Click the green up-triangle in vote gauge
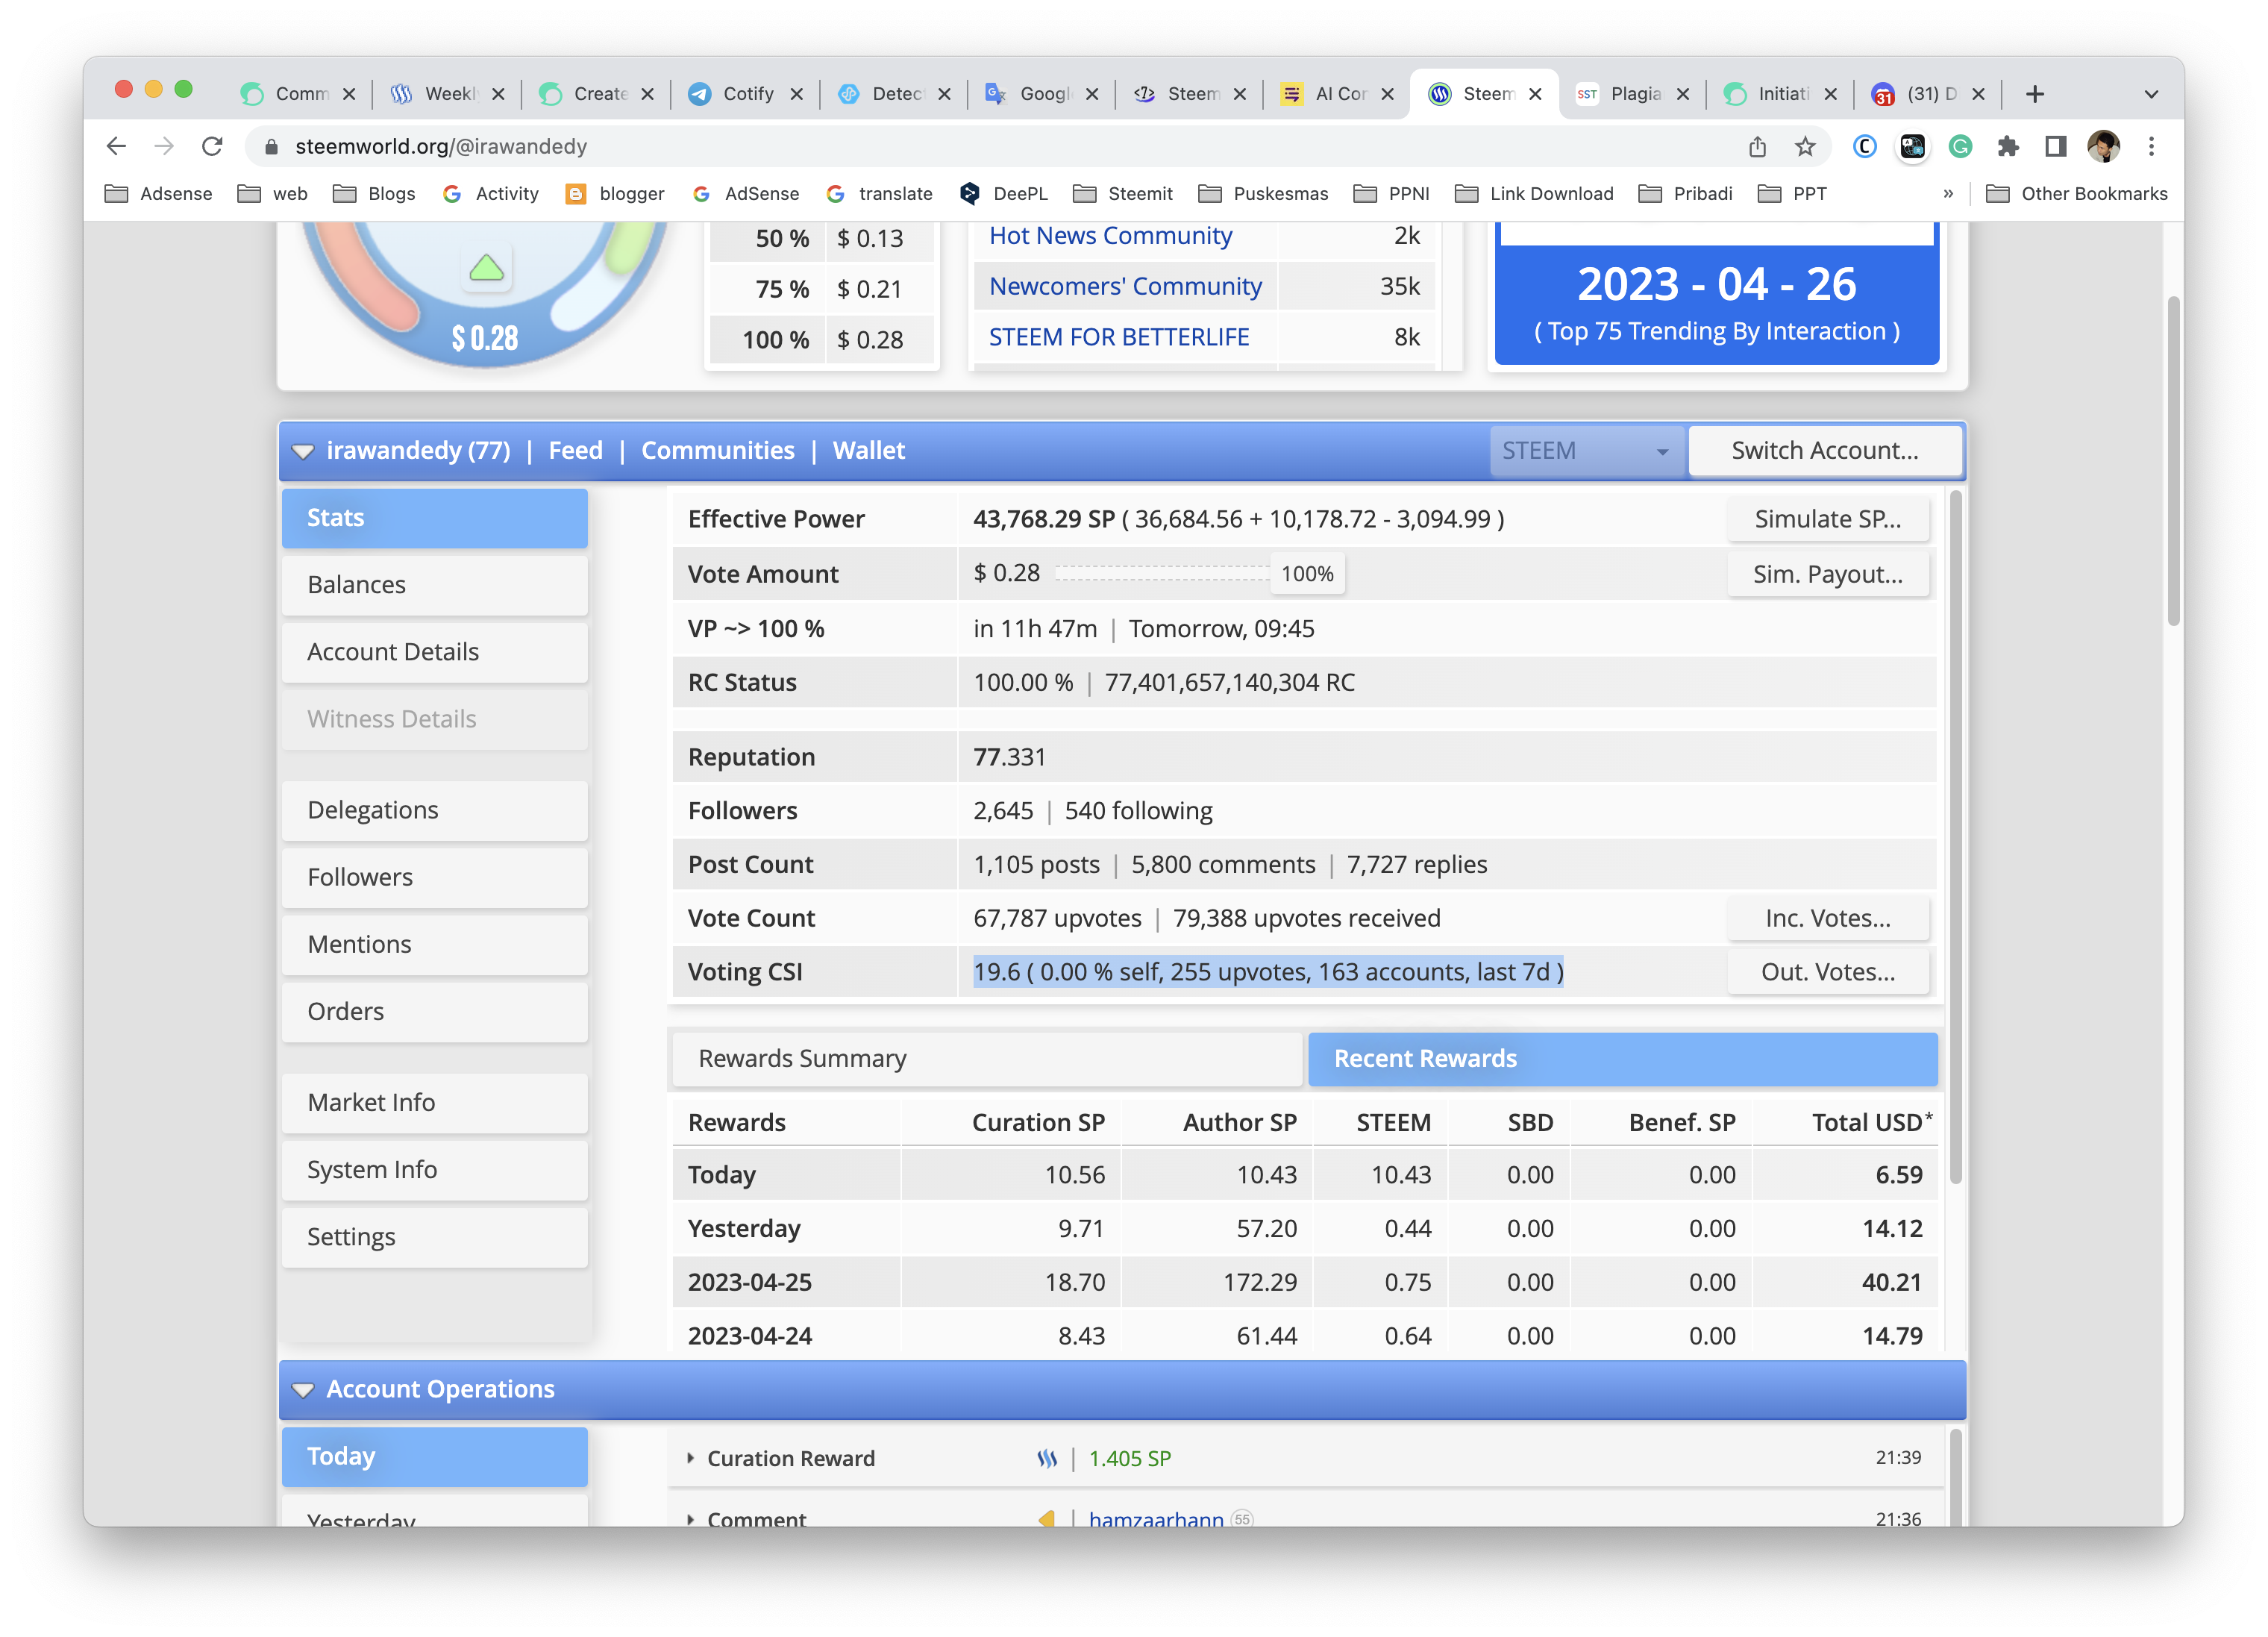This screenshot has width=2268, height=1637. tap(486, 268)
